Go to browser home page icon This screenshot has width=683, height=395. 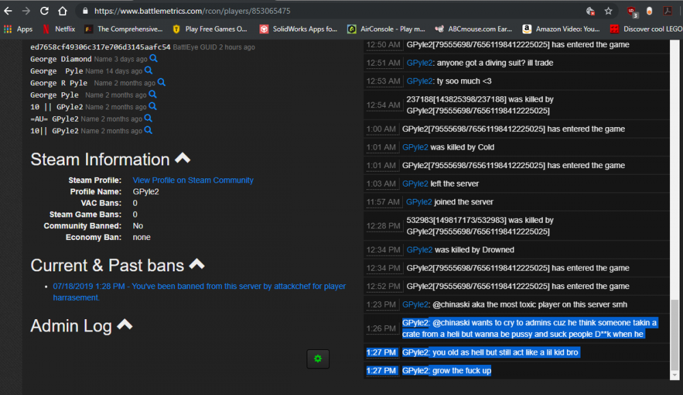click(x=62, y=11)
